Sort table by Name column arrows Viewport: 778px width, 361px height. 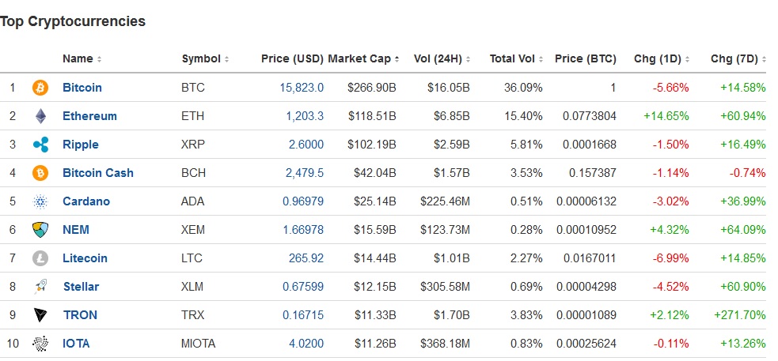[x=99, y=59]
